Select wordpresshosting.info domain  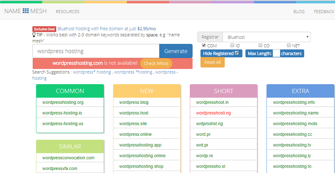[294, 102]
